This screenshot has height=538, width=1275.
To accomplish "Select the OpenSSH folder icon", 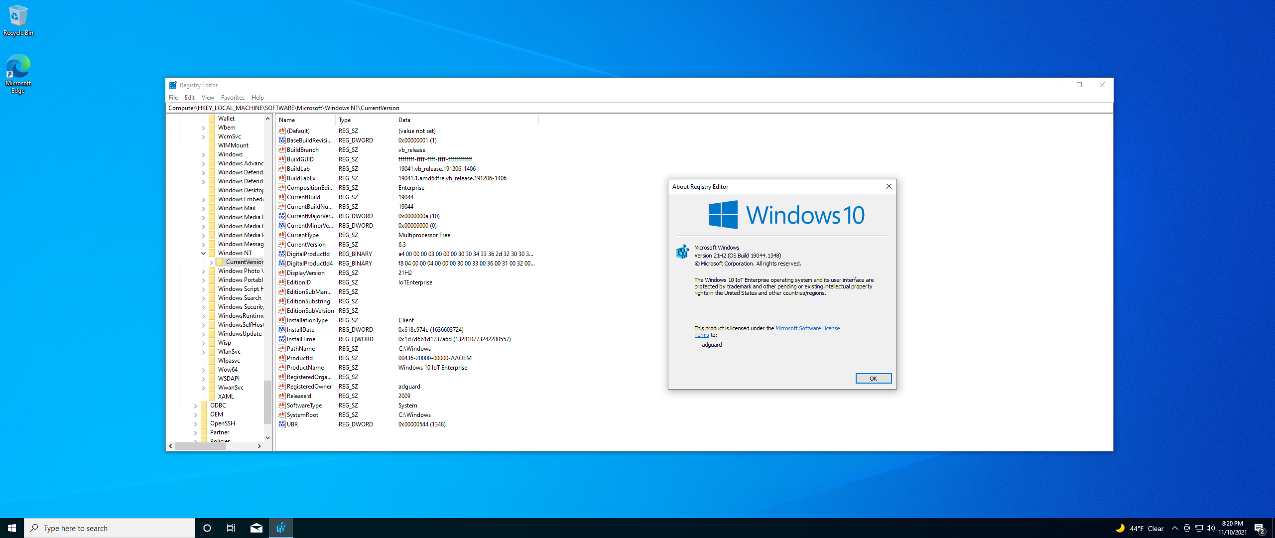I will [x=204, y=423].
